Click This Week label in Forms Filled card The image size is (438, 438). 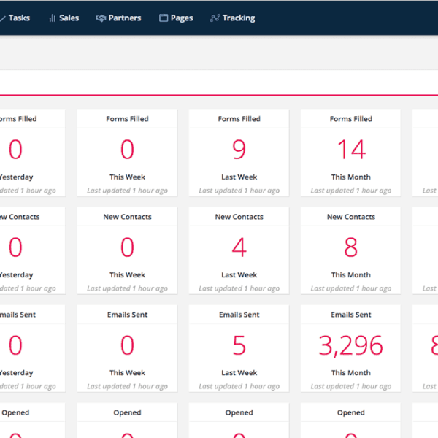127,177
